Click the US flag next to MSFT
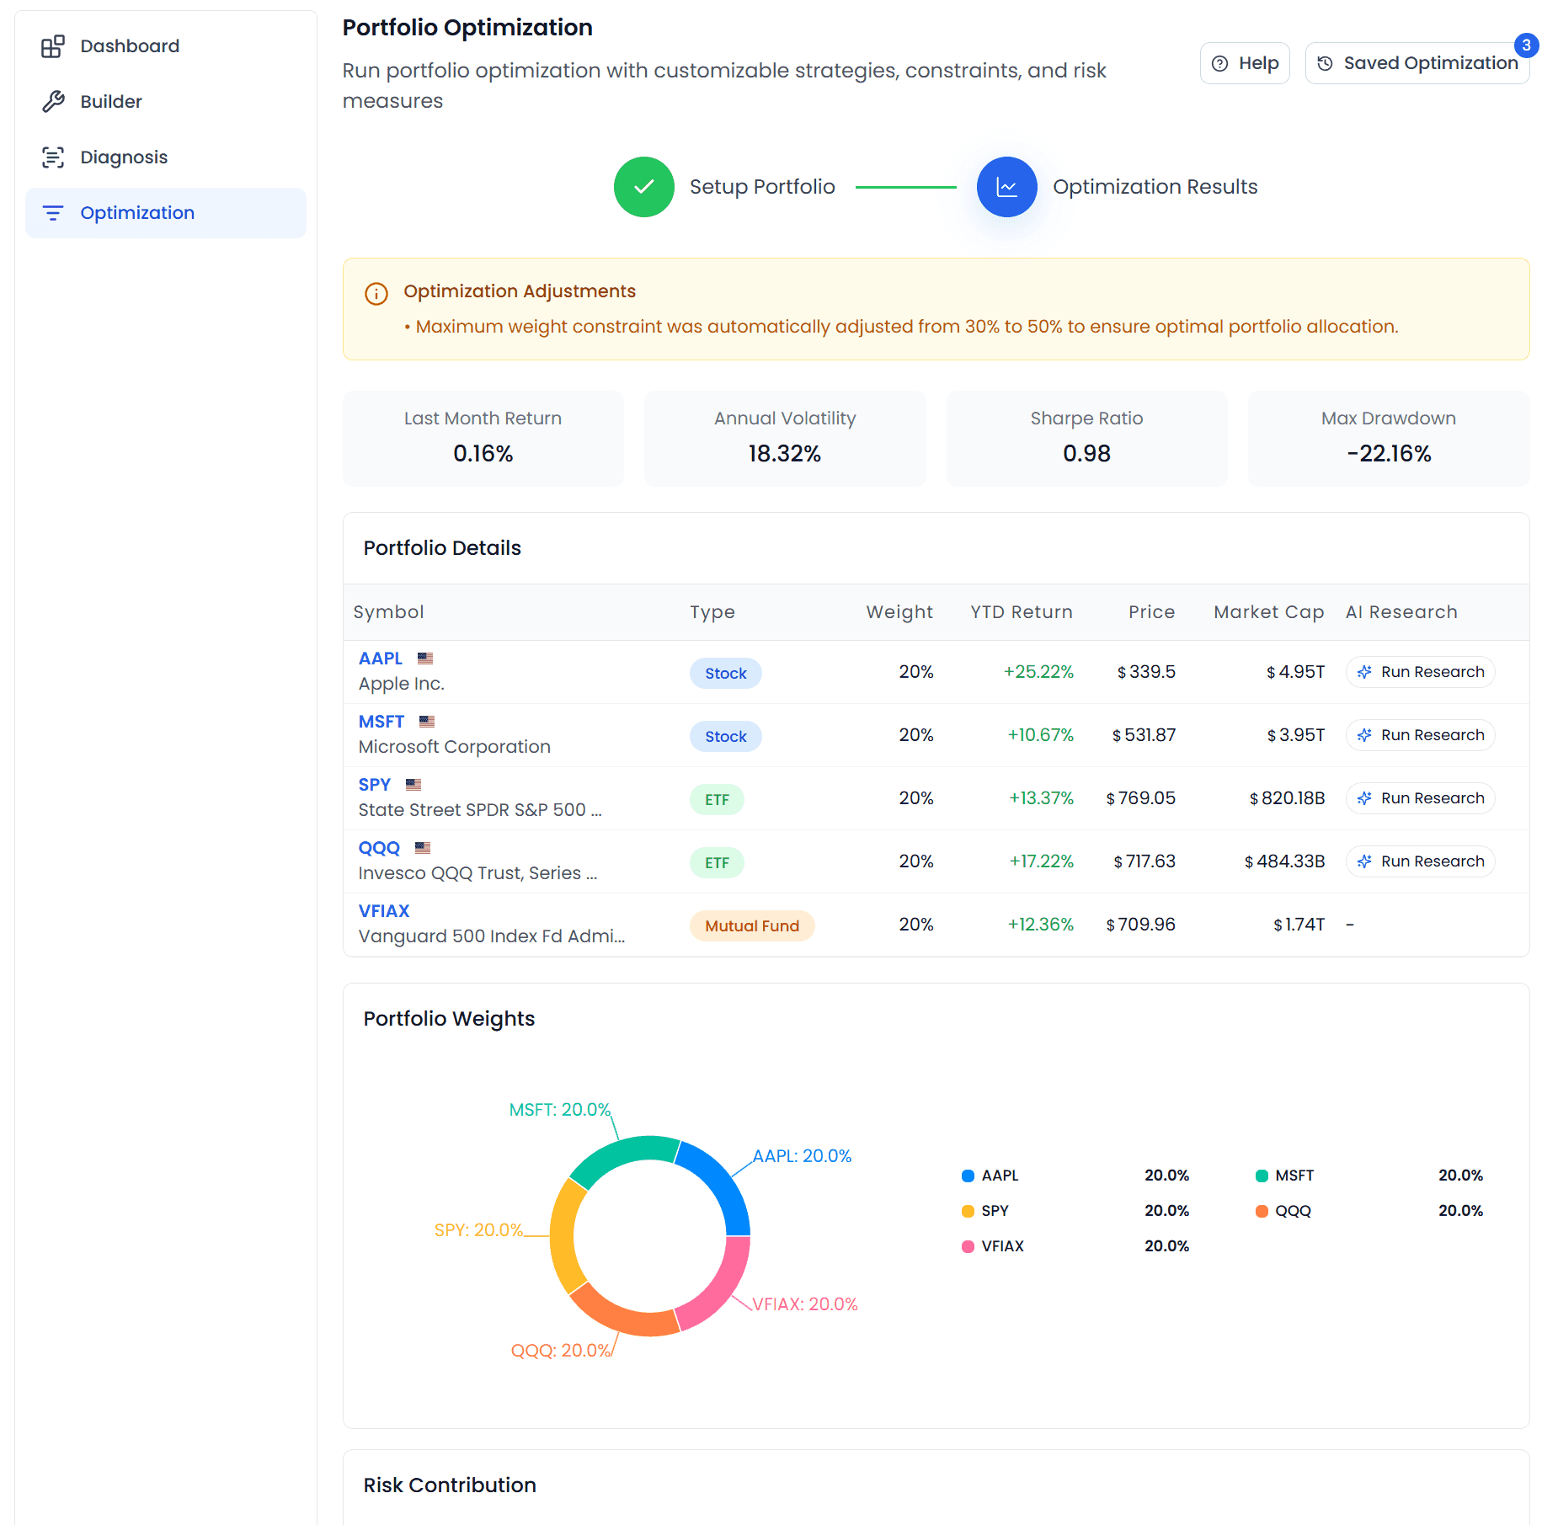 427,722
